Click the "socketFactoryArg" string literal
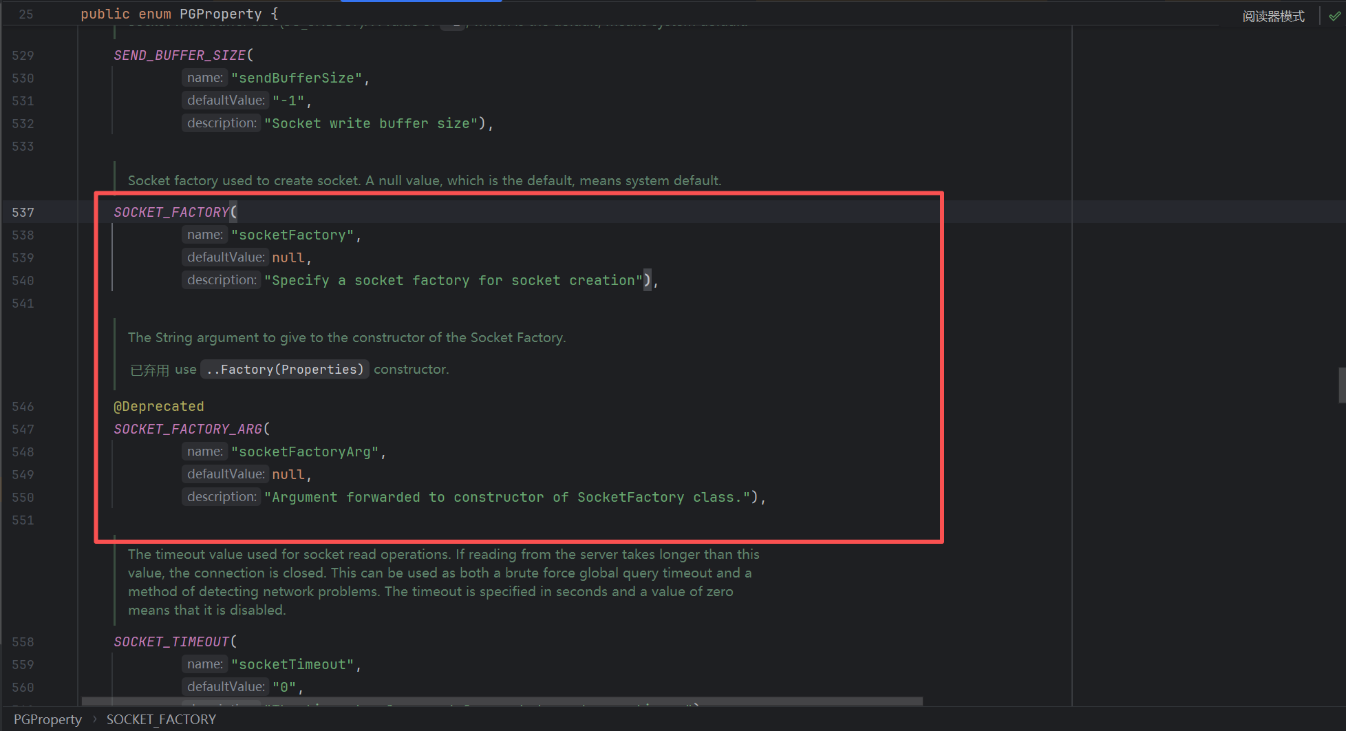The width and height of the screenshot is (1346, 731). point(305,452)
